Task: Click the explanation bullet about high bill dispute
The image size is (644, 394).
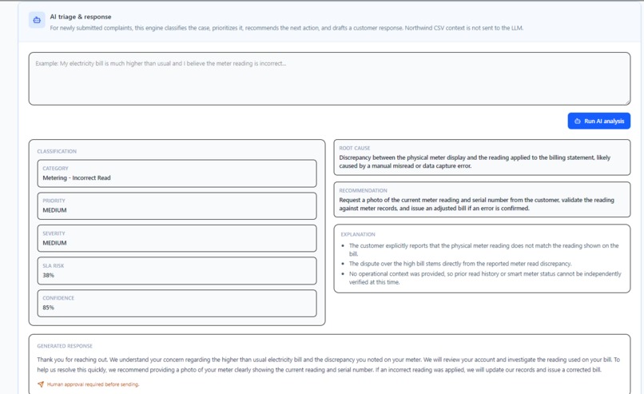Action: pos(460,264)
